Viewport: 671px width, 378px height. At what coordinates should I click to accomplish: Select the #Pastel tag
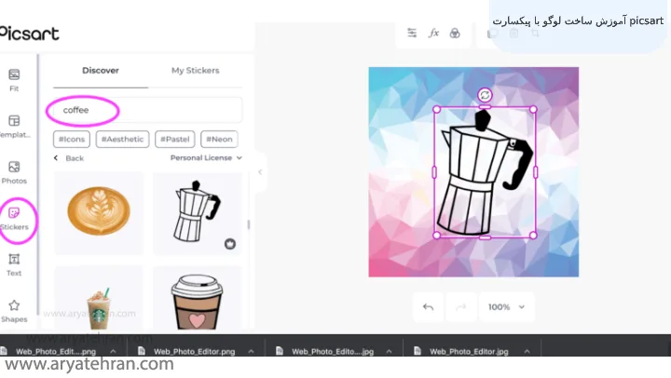coord(174,139)
